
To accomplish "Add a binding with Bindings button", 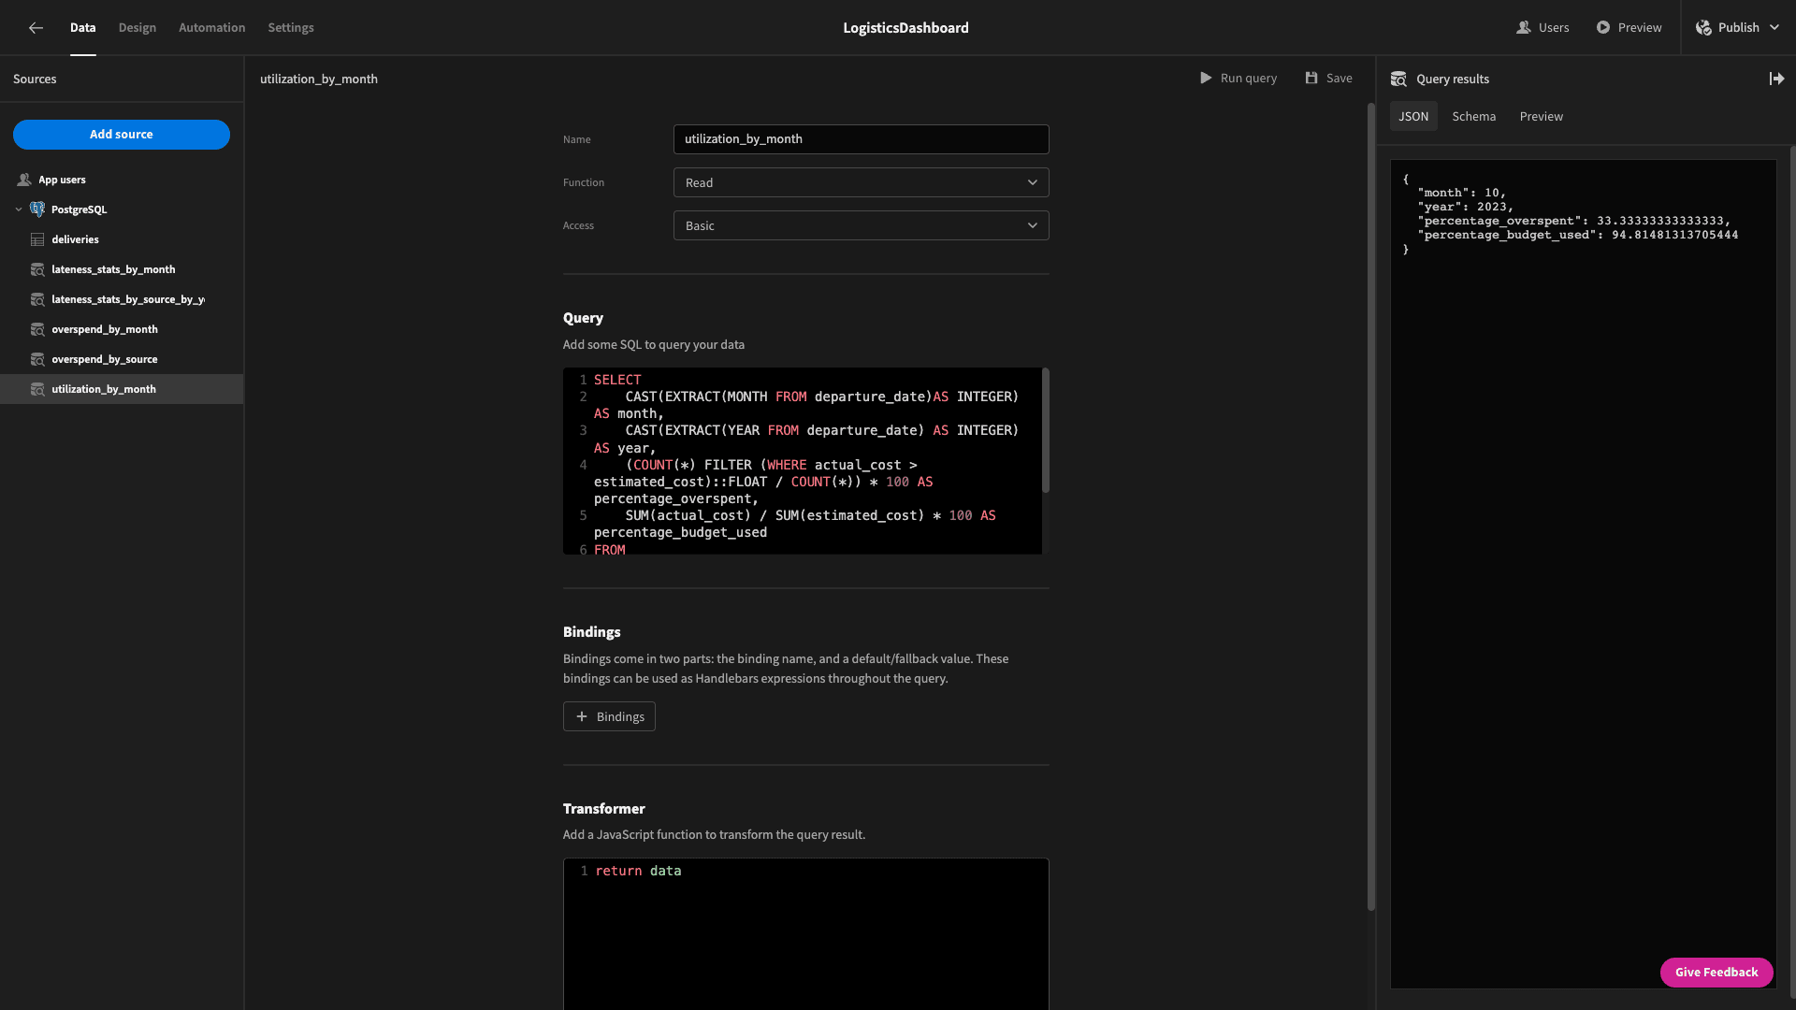I will (x=609, y=717).
